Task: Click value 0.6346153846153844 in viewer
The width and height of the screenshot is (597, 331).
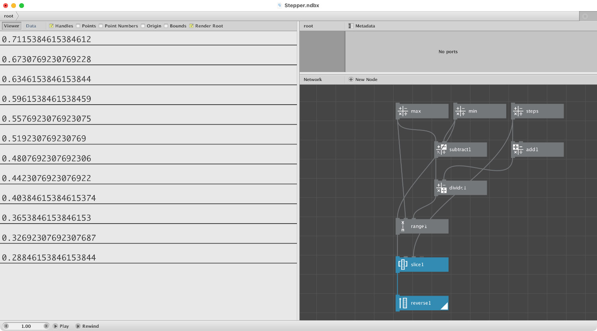Action: 47,79
